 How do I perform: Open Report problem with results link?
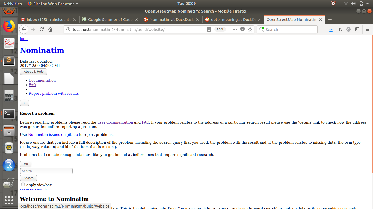54,93
